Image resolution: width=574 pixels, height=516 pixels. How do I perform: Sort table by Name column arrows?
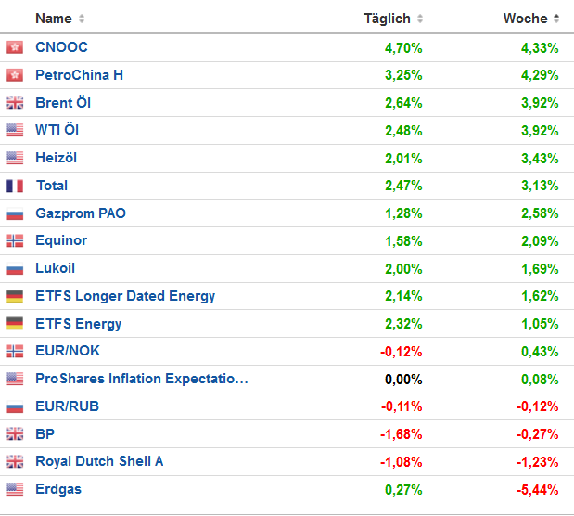click(82, 19)
